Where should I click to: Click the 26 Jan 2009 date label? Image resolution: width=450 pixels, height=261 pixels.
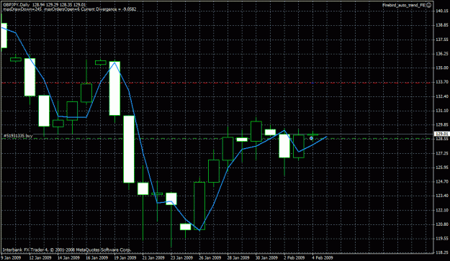pyautogui.click(x=210, y=257)
